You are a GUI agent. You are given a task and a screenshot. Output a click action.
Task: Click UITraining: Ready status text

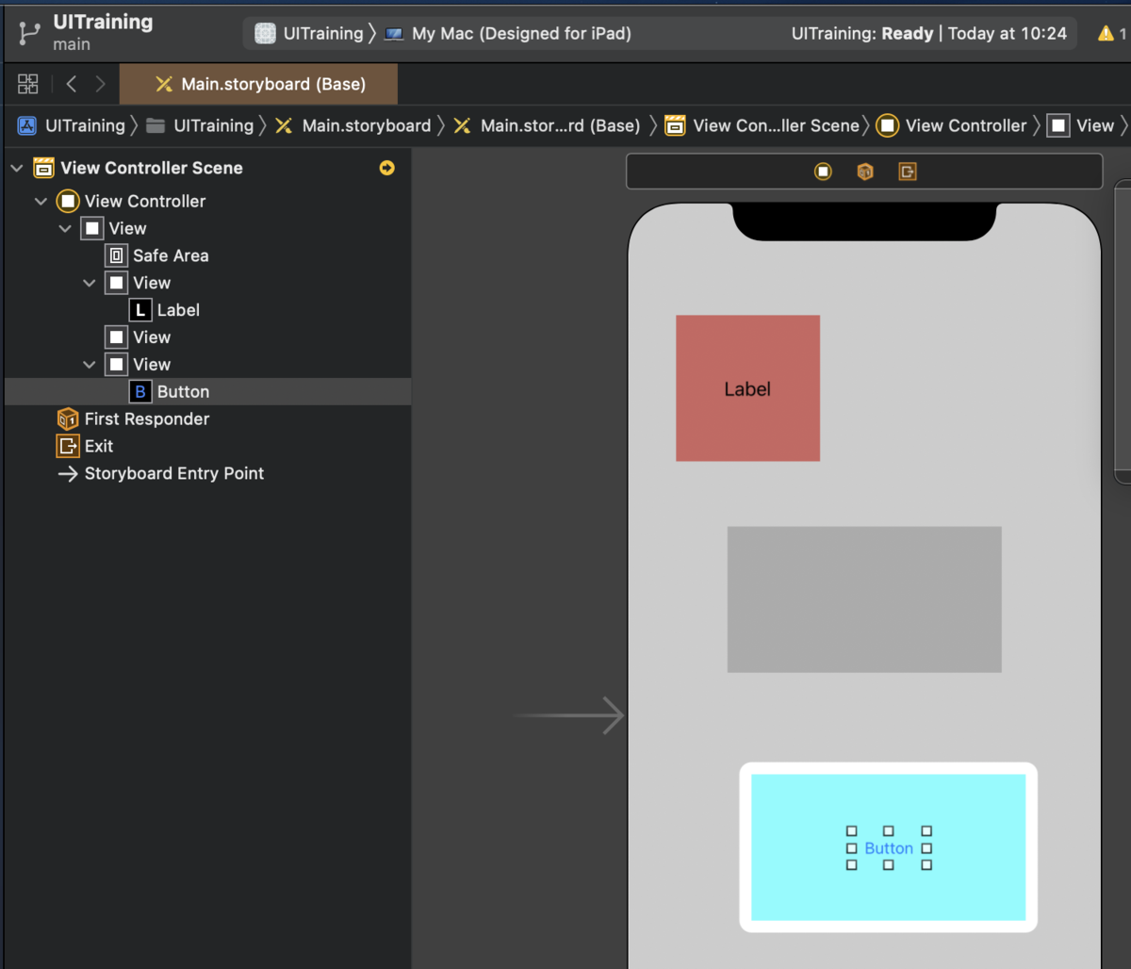click(x=862, y=33)
